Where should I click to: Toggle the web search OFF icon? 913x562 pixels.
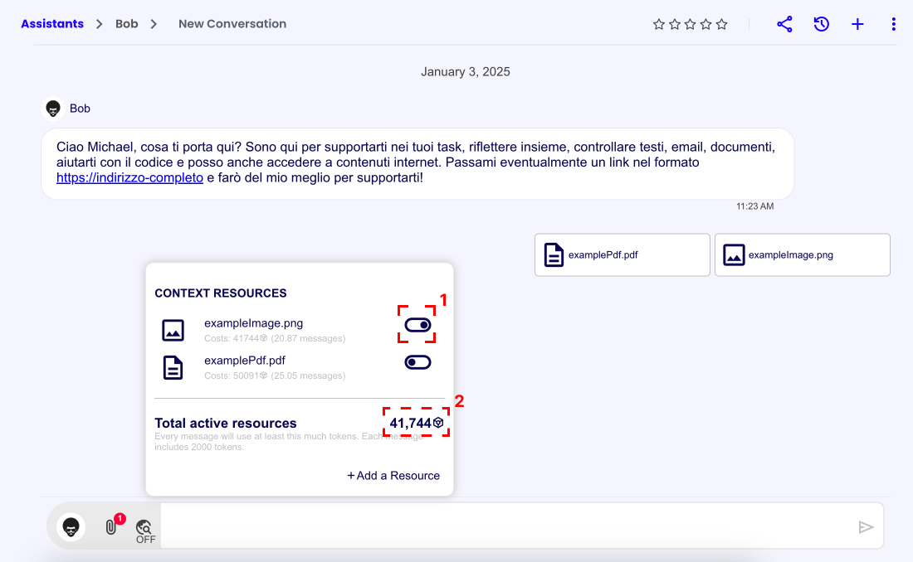[x=145, y=531]
